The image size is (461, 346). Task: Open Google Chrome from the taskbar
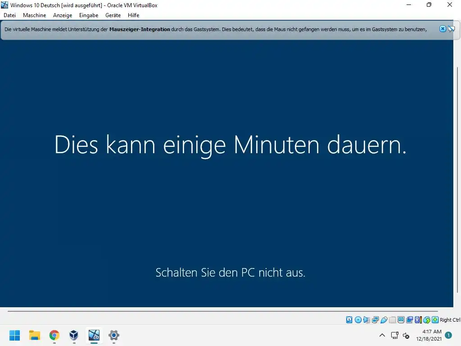click(x=54, y=335)
